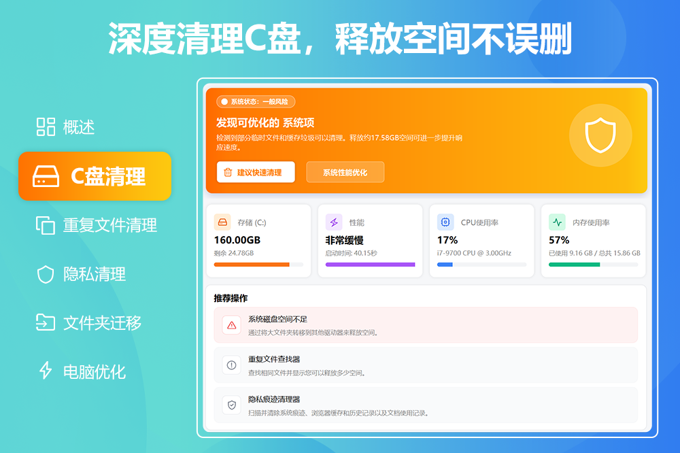Click the blue CPU usage bar
The width and height of the screenshot is (680, 453).
coord(482,265)
